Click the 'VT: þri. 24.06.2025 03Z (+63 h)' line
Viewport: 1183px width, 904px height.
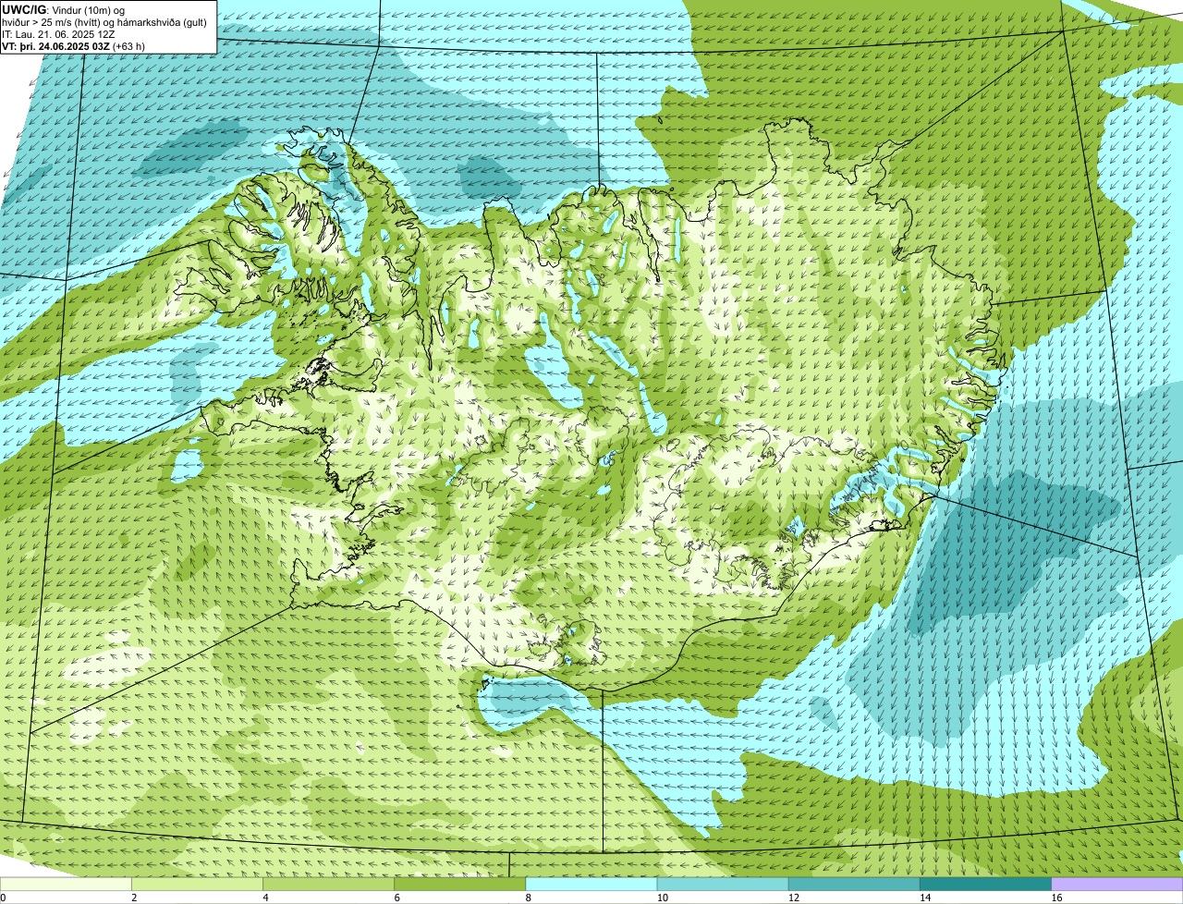(x=74, y=46)
